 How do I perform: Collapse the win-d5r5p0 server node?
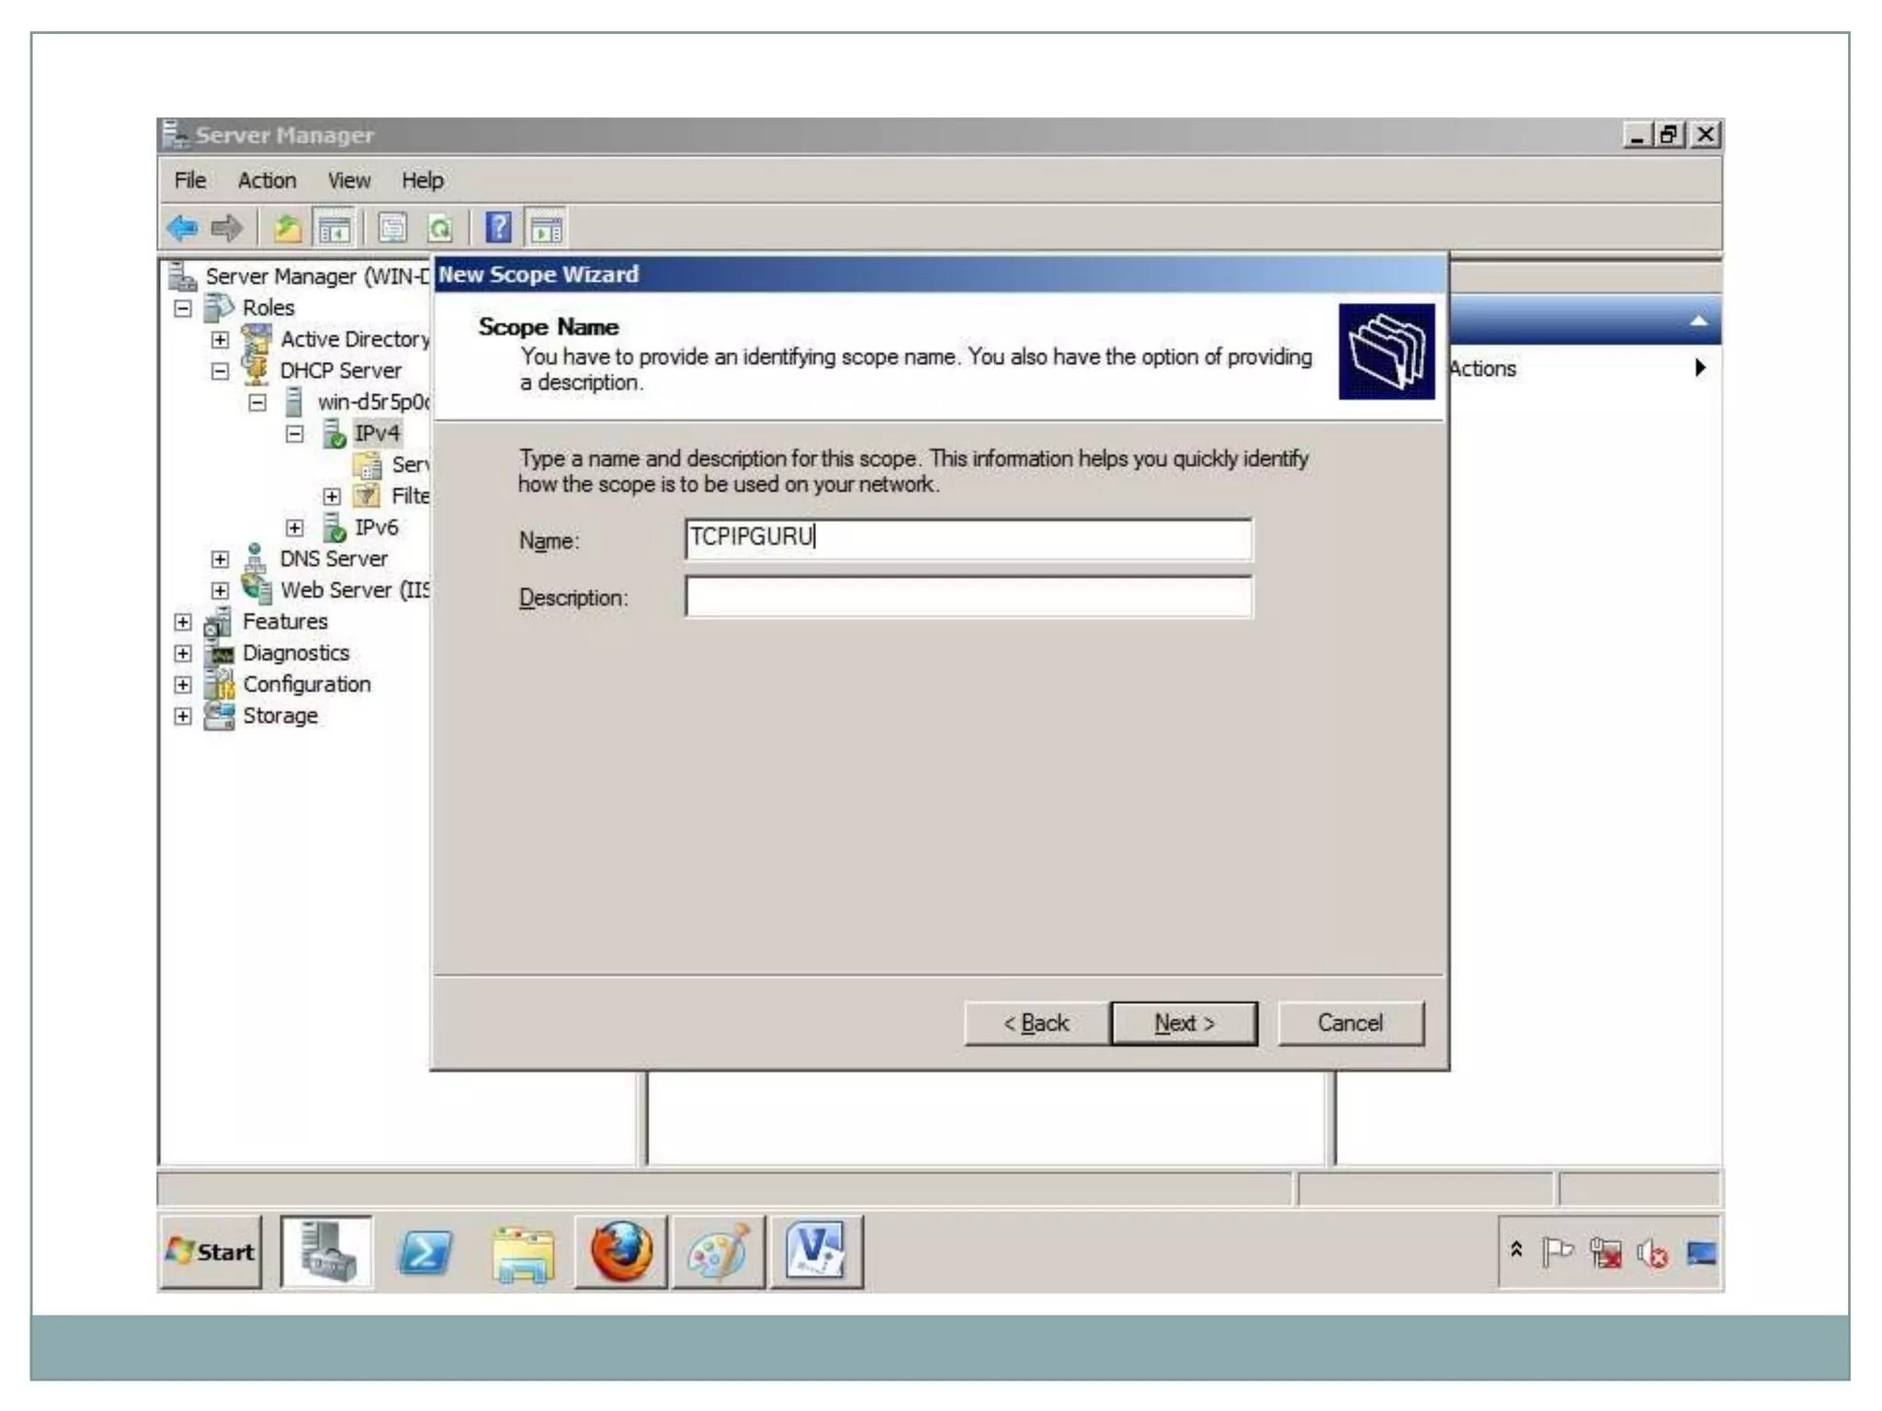(258, 402)
